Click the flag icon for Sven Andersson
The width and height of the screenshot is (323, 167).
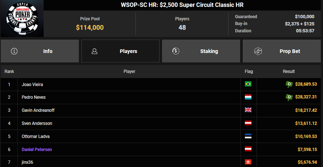pyautogui.click(x=248, y=123)
